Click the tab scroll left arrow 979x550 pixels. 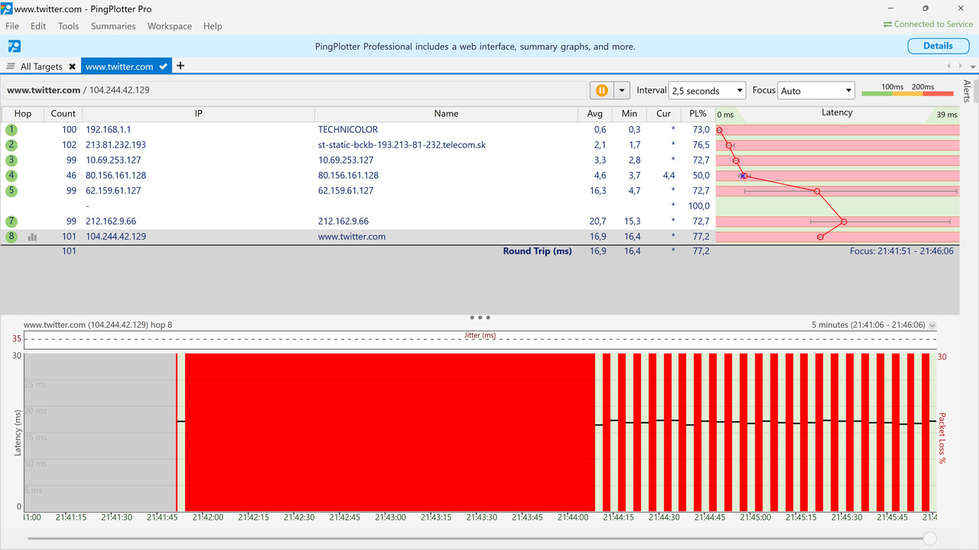[949, 66]
